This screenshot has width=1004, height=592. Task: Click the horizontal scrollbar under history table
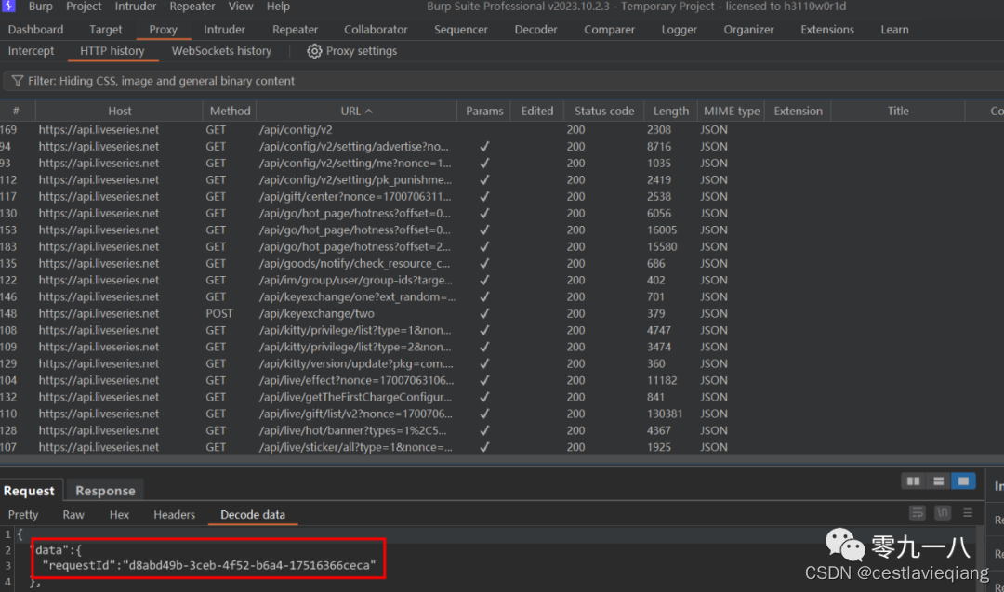coord(502,459)
